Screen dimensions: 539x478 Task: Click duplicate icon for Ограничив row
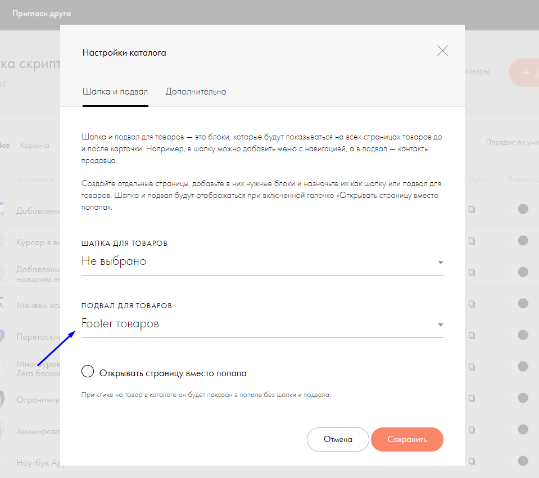pos(472,398)
